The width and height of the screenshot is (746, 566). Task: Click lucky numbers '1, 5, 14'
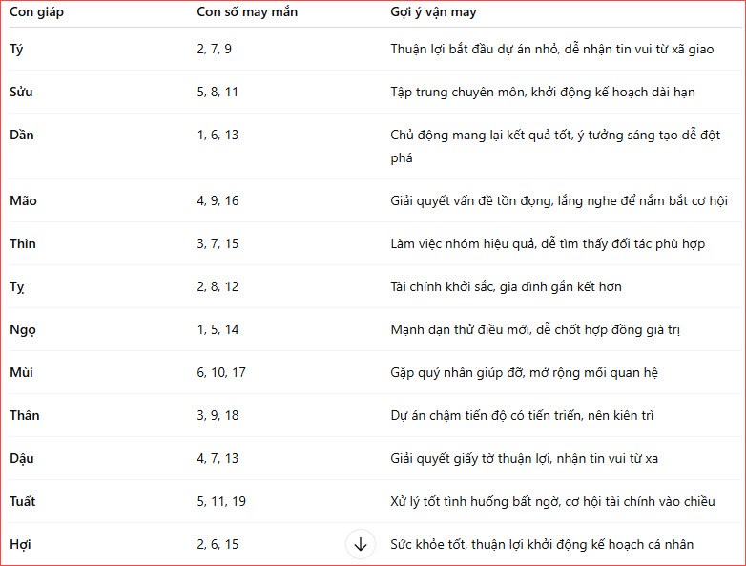[x=218, y=329]
